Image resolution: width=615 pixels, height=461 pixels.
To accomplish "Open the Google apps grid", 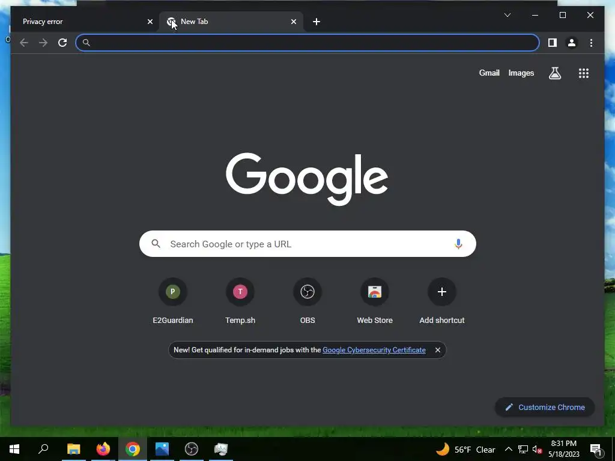I will pos(584,73).
